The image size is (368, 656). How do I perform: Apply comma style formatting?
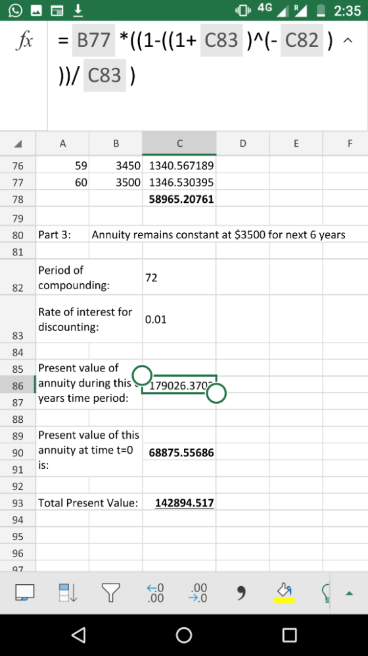pos(241,592)
